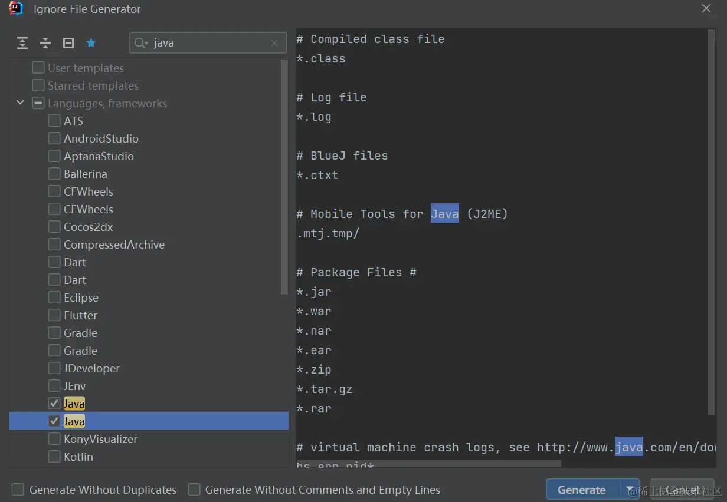Click the blue star favorites icon

(91, 43)
